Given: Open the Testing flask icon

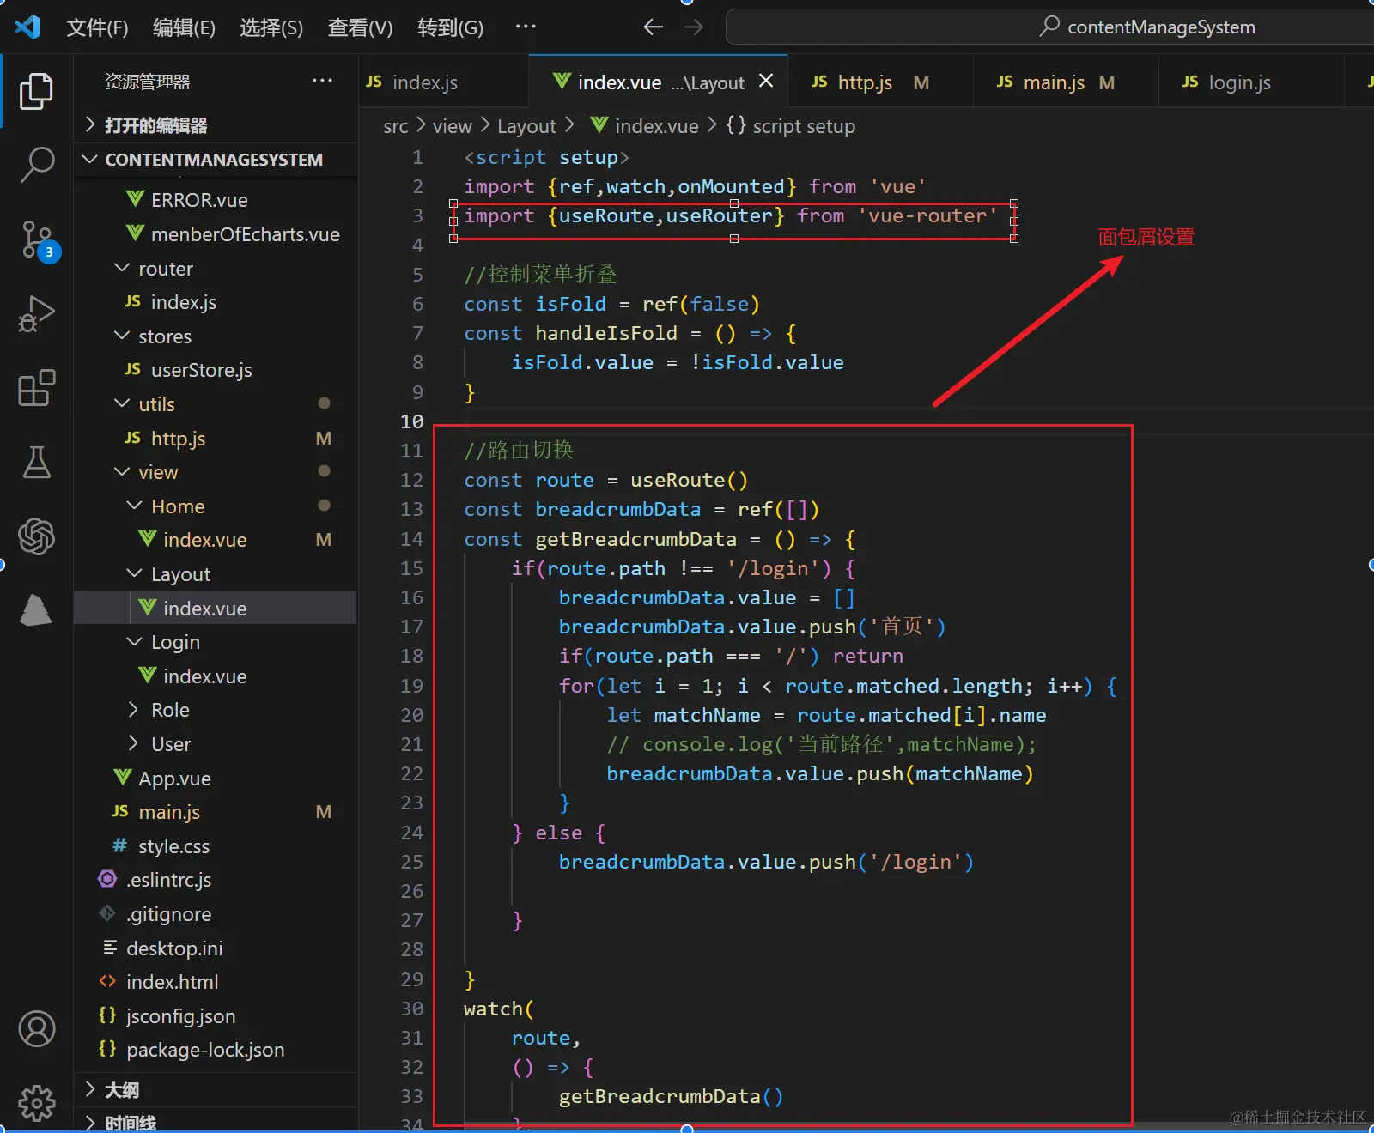Looking at the screenshot, I should (36, 463).
